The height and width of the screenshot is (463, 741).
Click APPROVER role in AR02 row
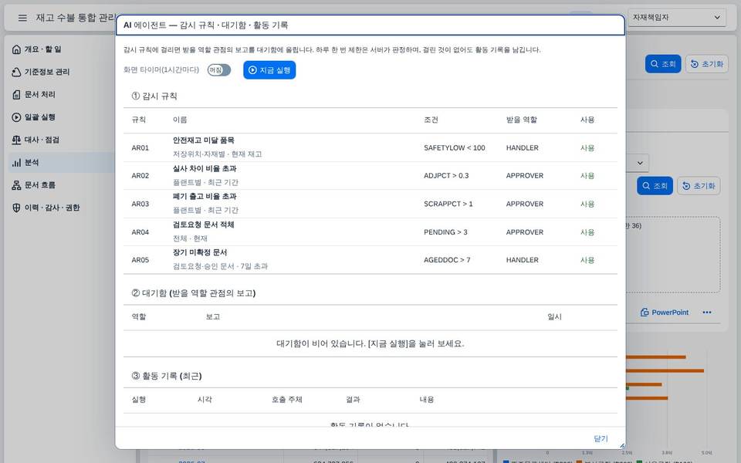pos(525,176)
